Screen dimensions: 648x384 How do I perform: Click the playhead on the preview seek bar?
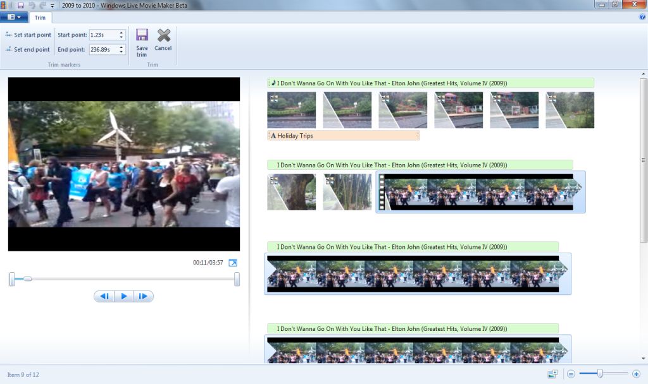coord(27,279)
